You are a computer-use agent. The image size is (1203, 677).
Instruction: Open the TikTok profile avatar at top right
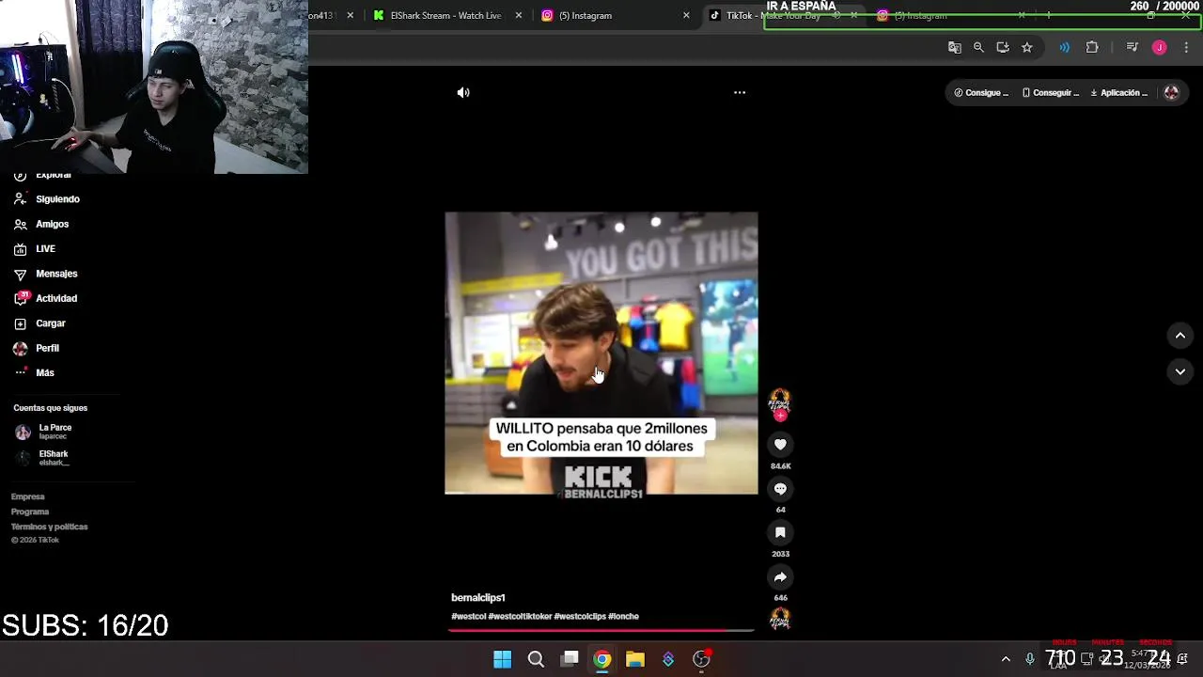1171,92
